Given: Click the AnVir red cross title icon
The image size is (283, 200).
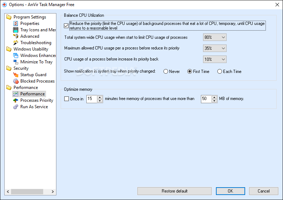Looking at the screenshot, I should coord(4,5).
